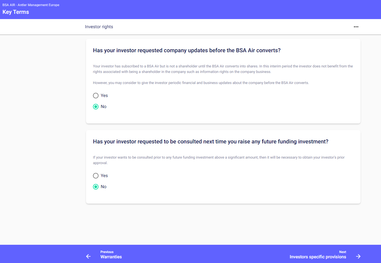Click the left arrow icon in footer
Screen dimensions: 381x263
pos(88,256)
